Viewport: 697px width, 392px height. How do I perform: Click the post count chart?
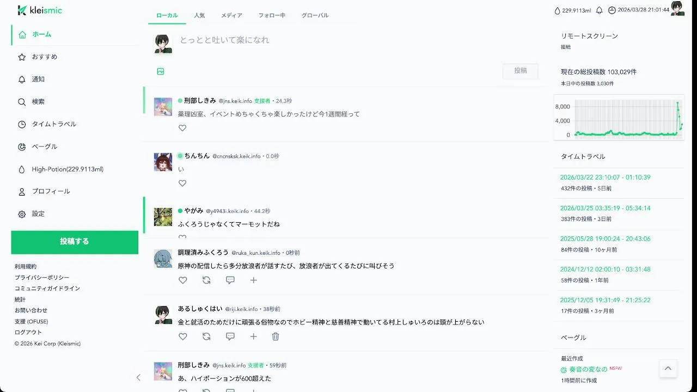[619, 119]
